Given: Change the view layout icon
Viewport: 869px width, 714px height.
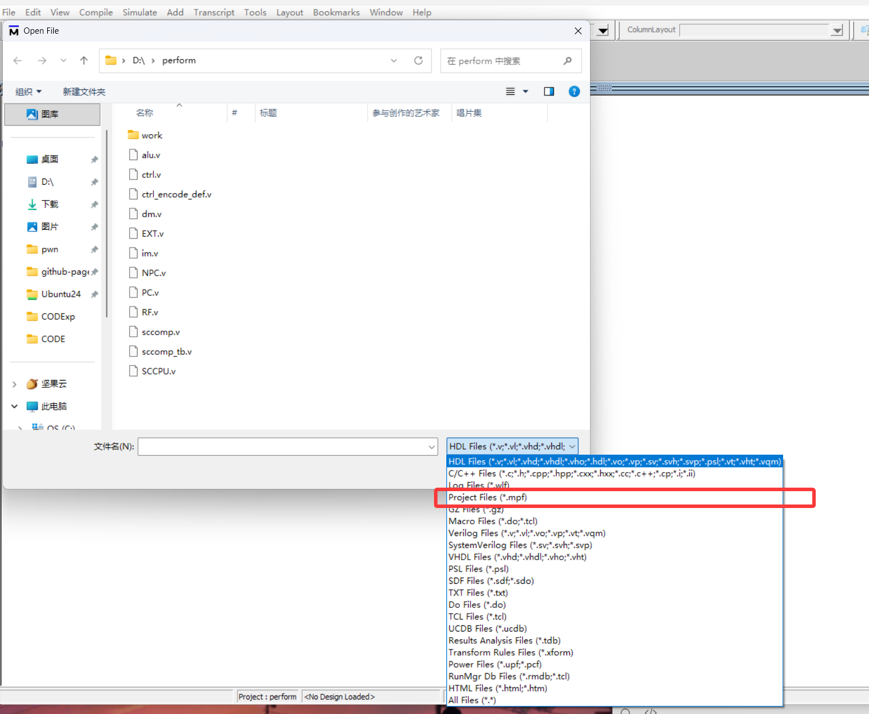Looking at the screenshot, I should click(510, 91).
